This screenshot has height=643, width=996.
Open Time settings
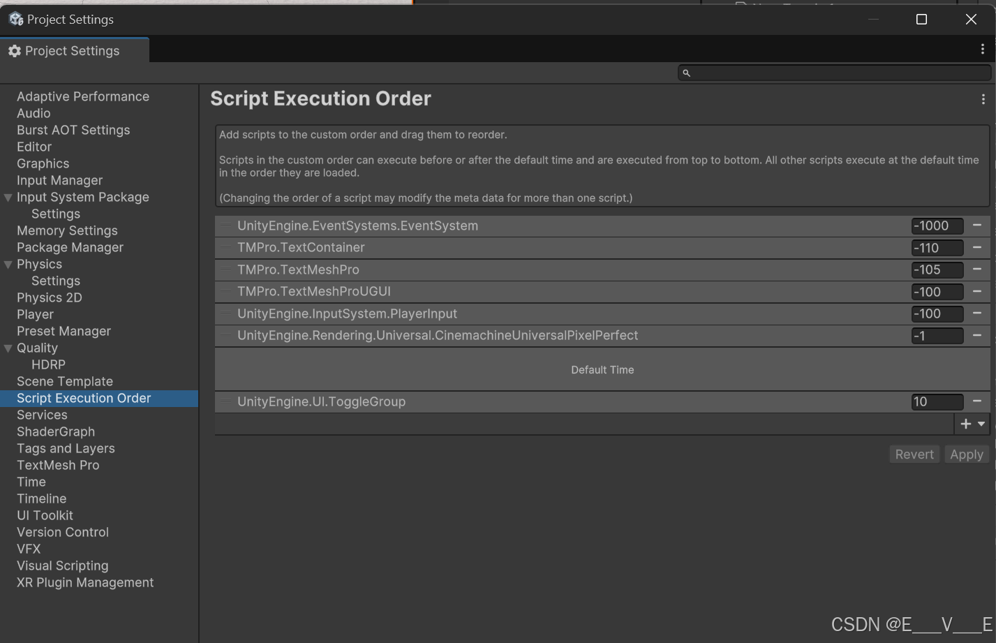click(31, 482)
